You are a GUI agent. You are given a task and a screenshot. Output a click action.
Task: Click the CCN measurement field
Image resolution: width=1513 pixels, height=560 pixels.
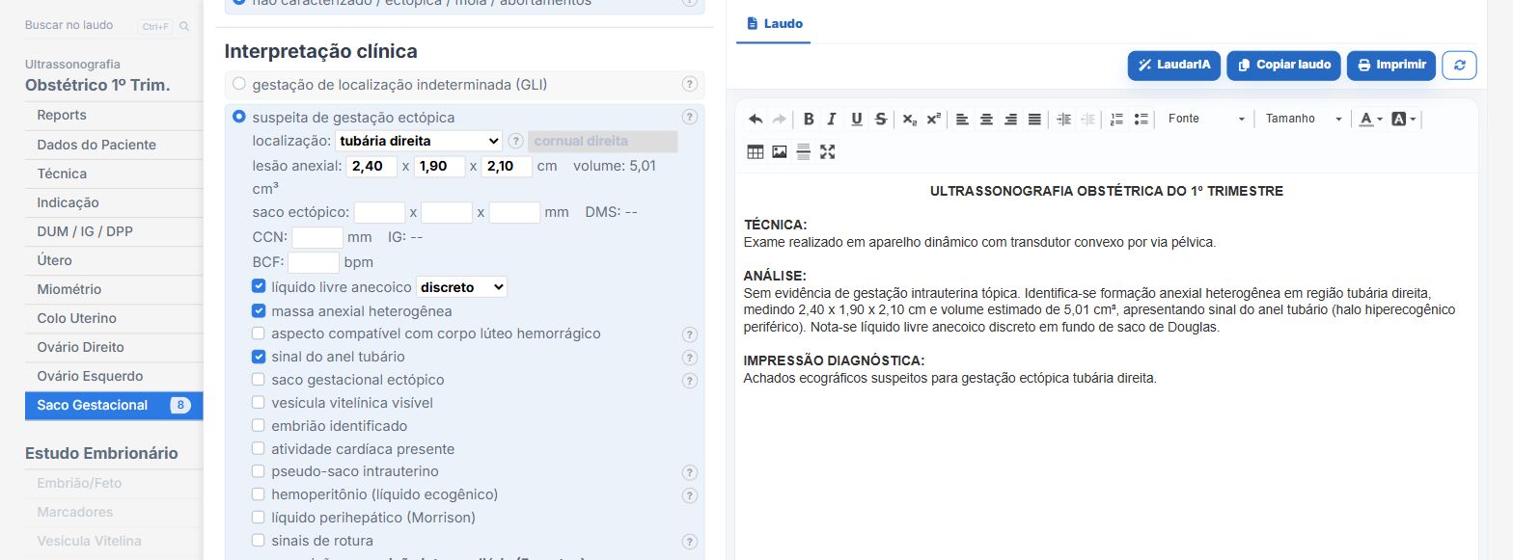(x=317, y=237)
